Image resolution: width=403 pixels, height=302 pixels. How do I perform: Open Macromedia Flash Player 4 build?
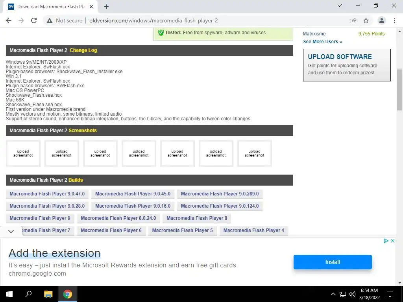(x=254, y=230)
